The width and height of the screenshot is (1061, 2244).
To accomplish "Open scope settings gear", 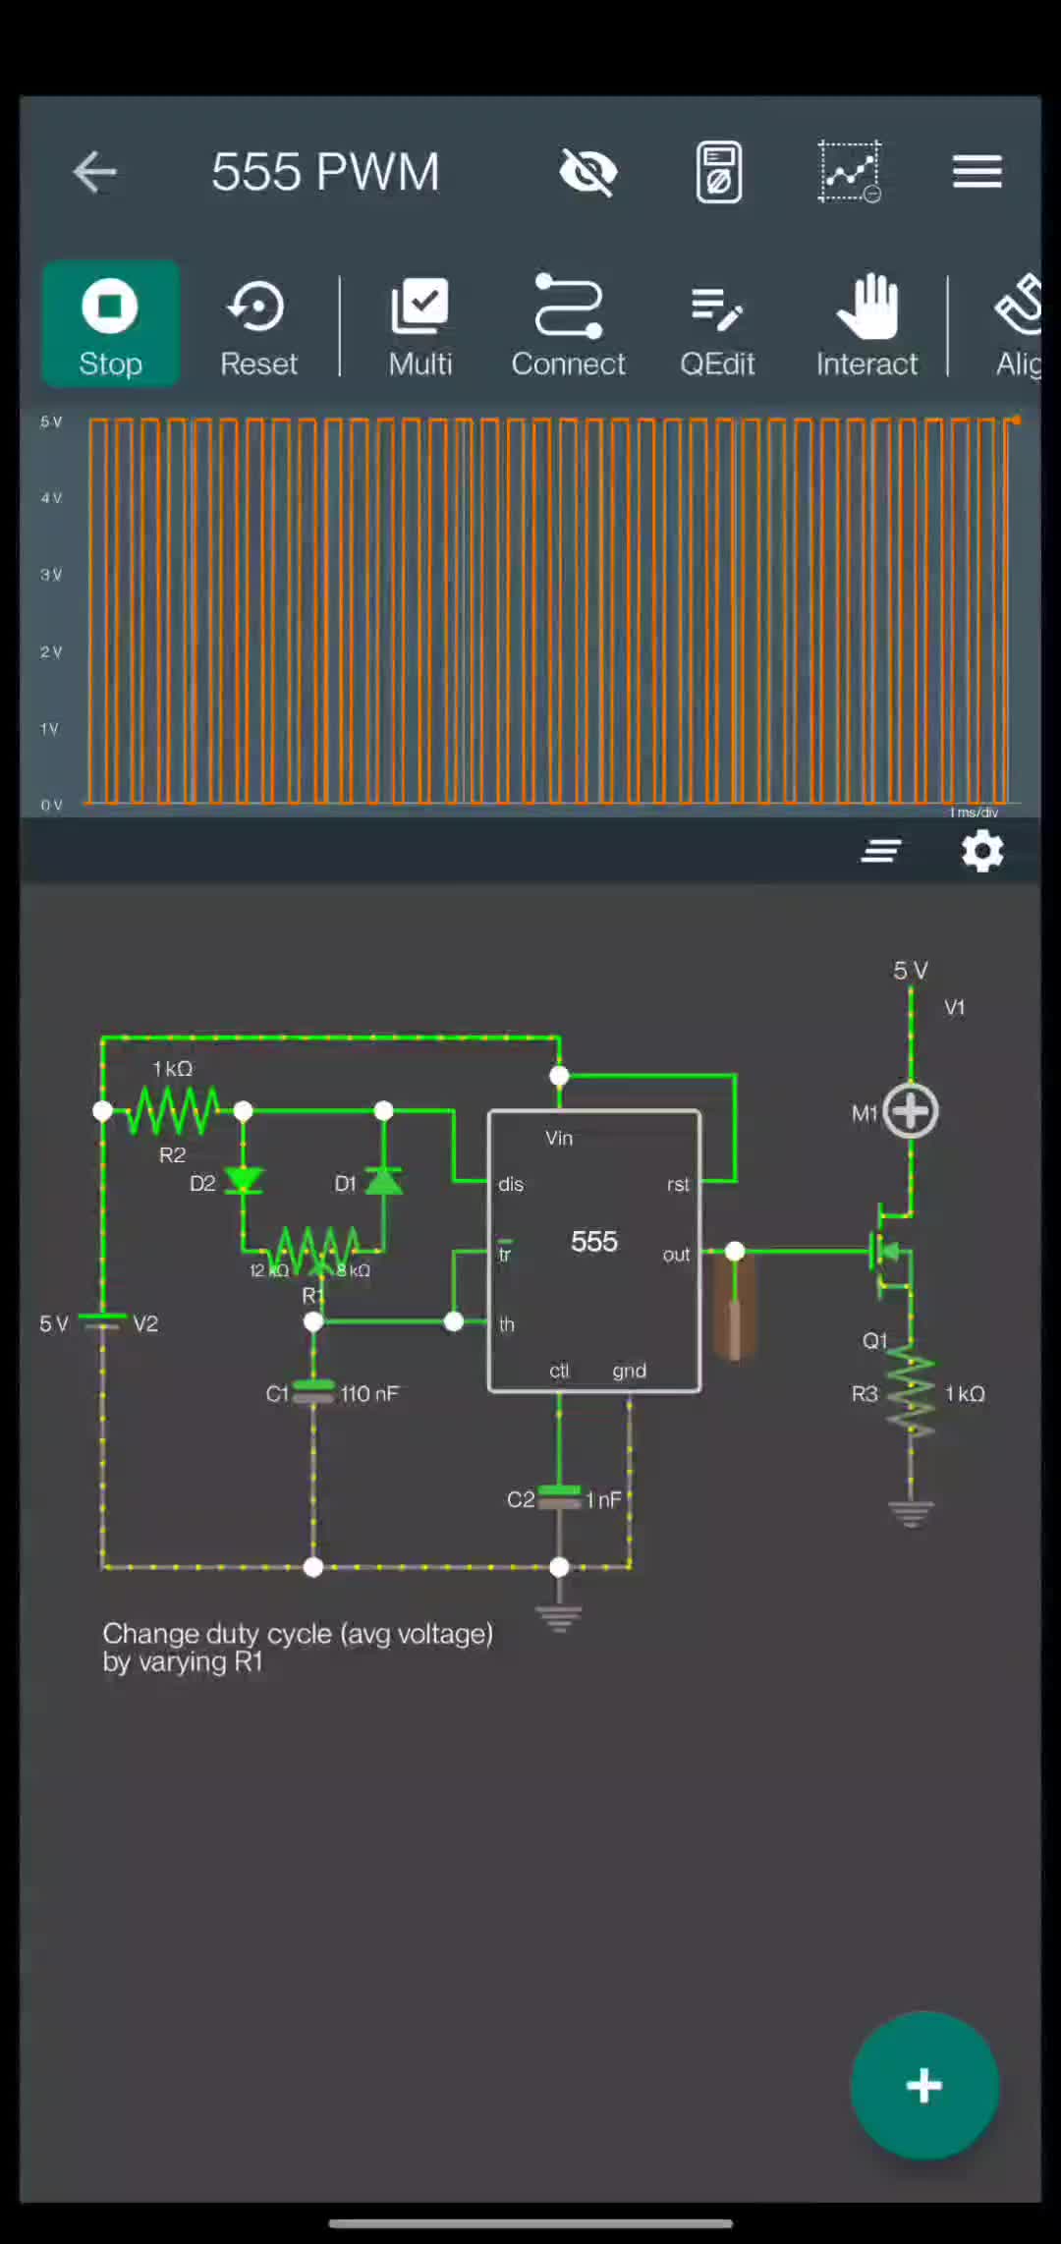I will pyautogui.click(x=981, y=851).
